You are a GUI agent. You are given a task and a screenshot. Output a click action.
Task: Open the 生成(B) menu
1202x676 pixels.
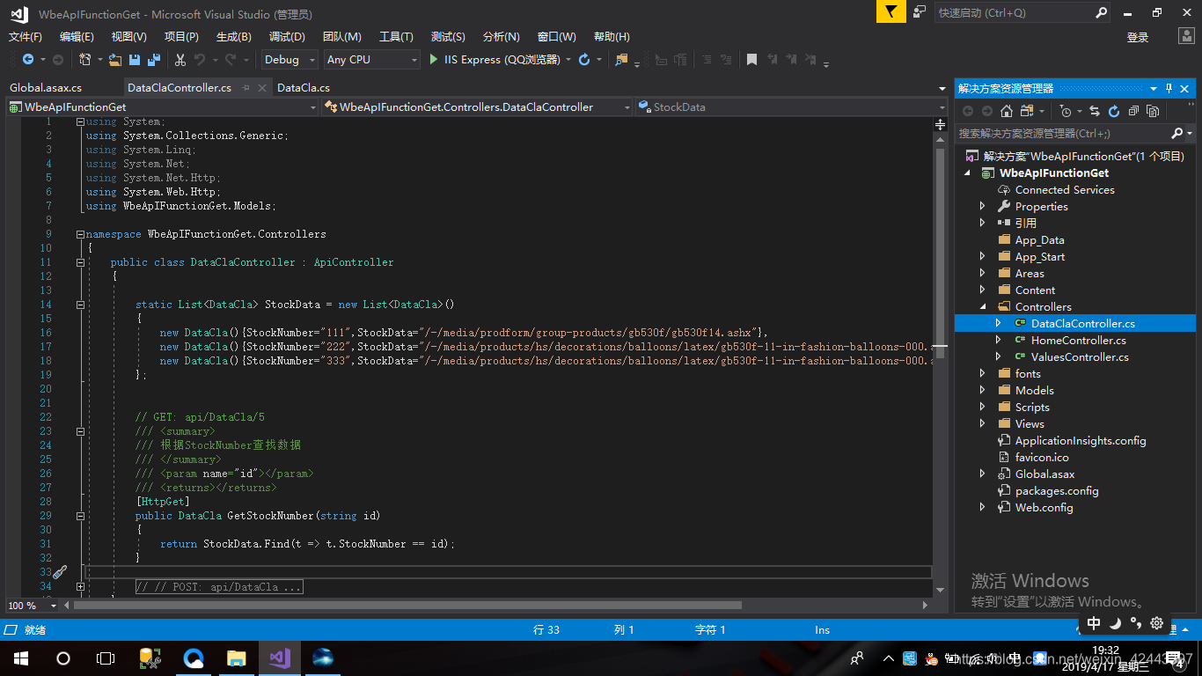[x=234, y=37]
